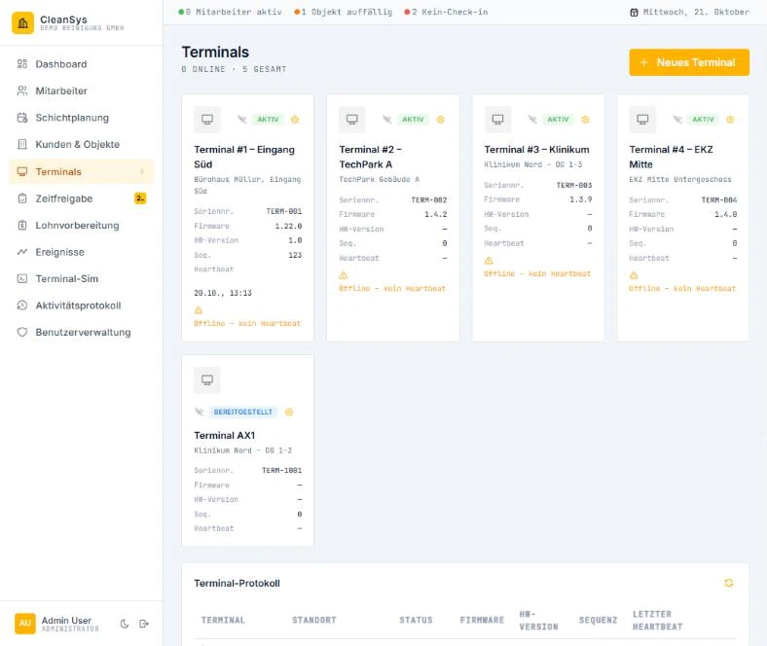
Task: Sort by LETZTER HEARTBEAT column header
Action: pyautogui.click(x=657, y=620)
